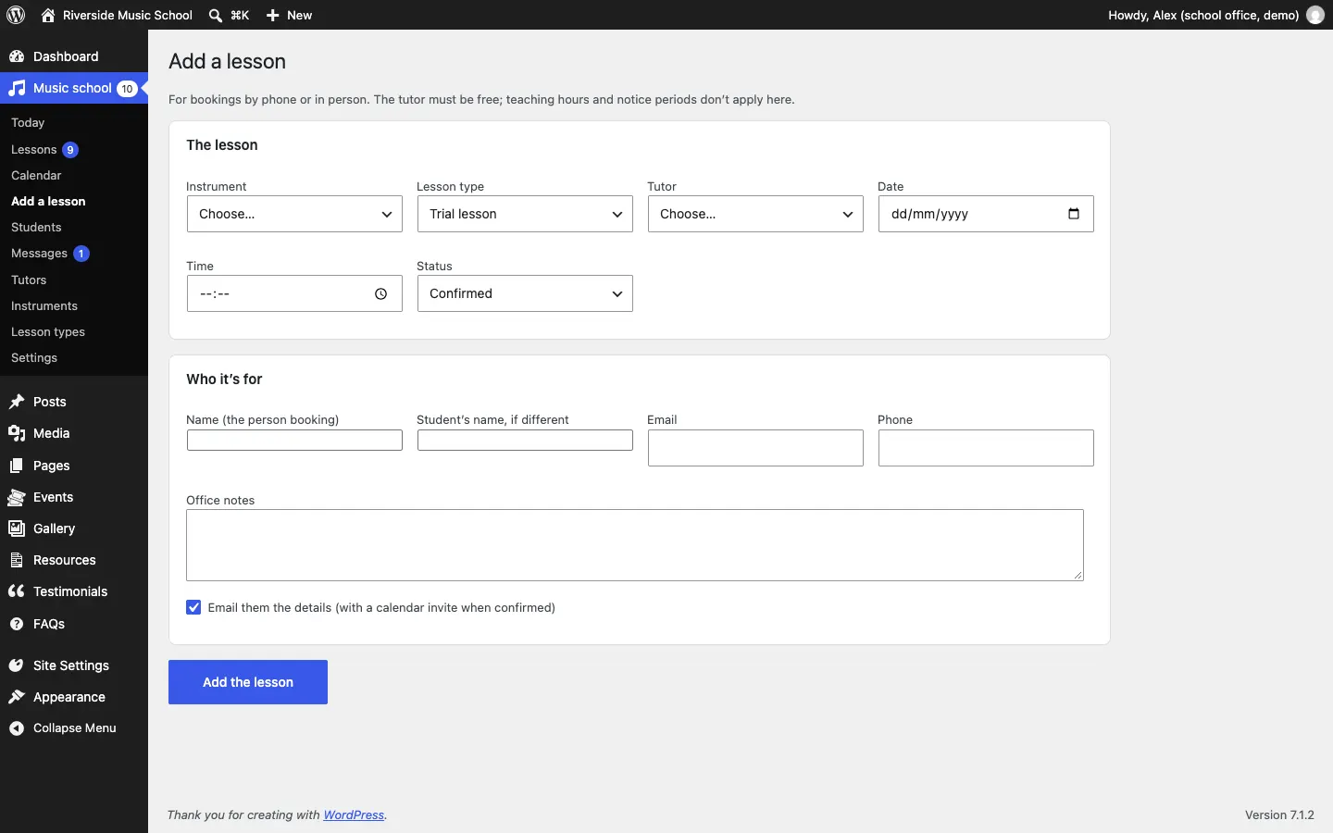Click the Music school note icon
The height and width of the screenshot is (833, 1333).
tap(17, 89)
